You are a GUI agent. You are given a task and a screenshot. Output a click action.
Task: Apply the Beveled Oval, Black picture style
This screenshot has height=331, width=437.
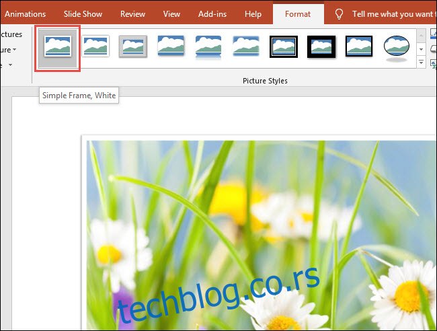[397, 48]
